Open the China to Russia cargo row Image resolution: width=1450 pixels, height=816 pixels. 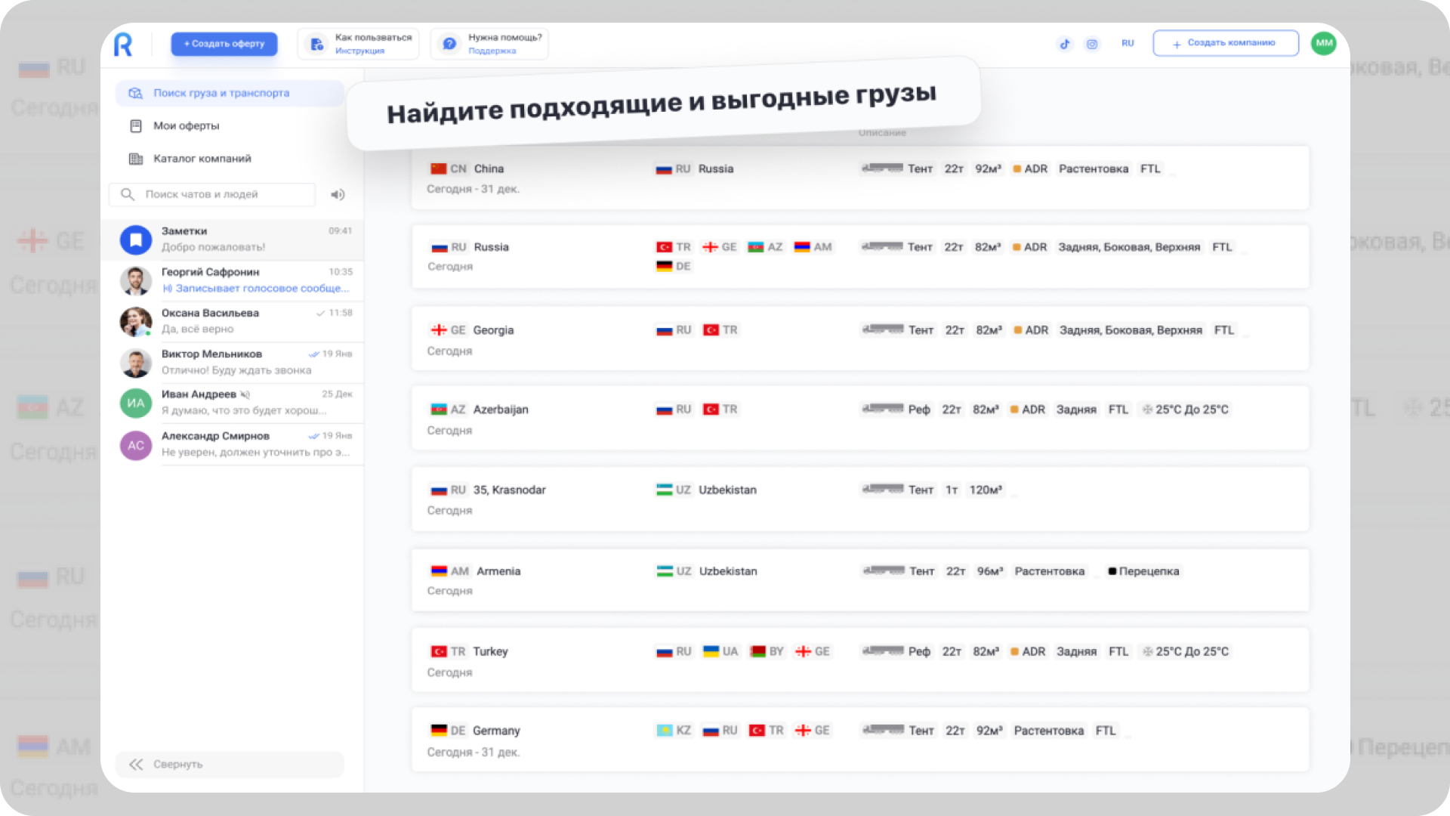[860, 178]
